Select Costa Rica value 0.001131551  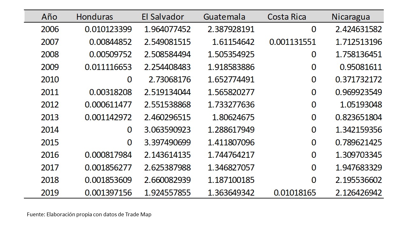click(293, 42)
